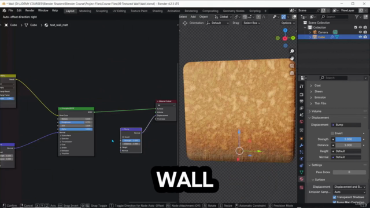Open the Render menu
Image resolution: width=370 pixels, height=208 pixels.
click(29, 10)
